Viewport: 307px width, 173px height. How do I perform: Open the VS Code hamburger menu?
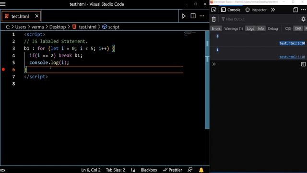coord(3,4)
